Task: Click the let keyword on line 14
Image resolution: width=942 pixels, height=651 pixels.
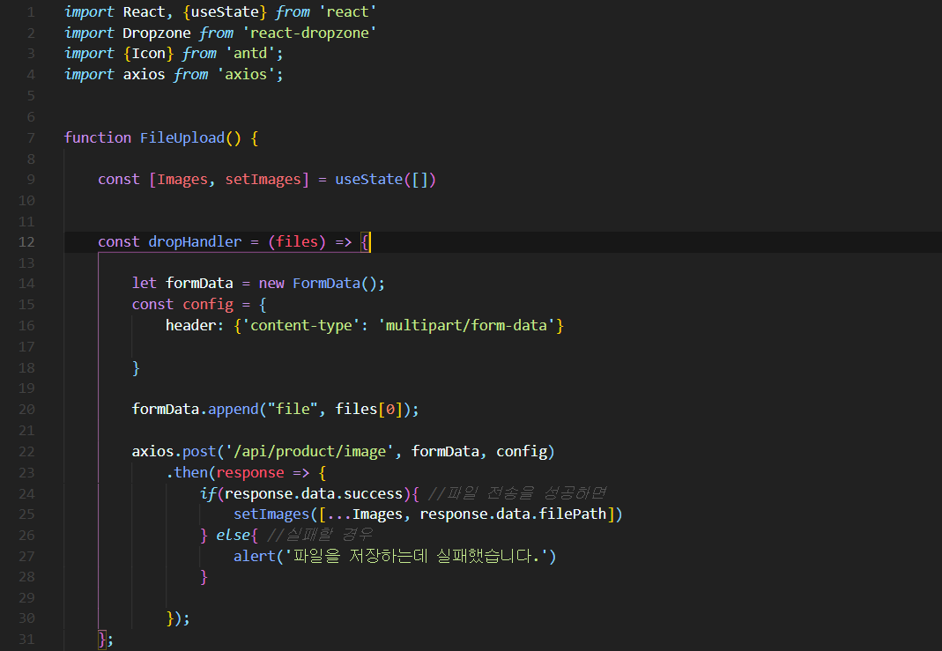Action: (145, 283)
